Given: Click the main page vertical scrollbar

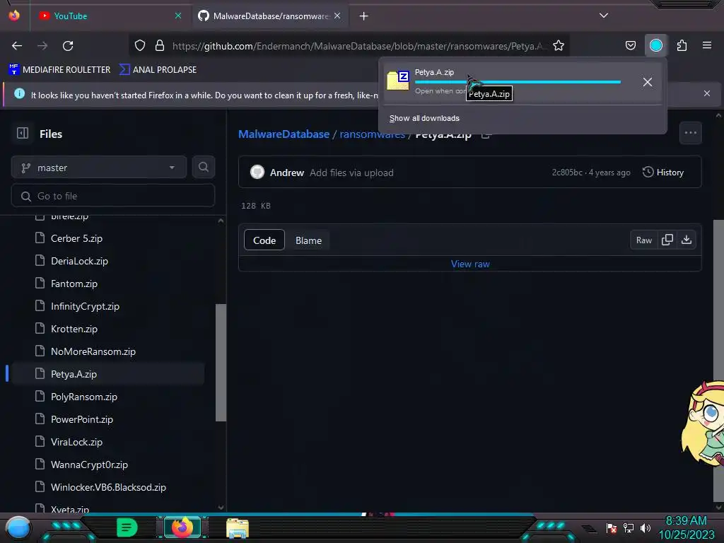Looking at the screenshot, I should [x=718, y=360].
